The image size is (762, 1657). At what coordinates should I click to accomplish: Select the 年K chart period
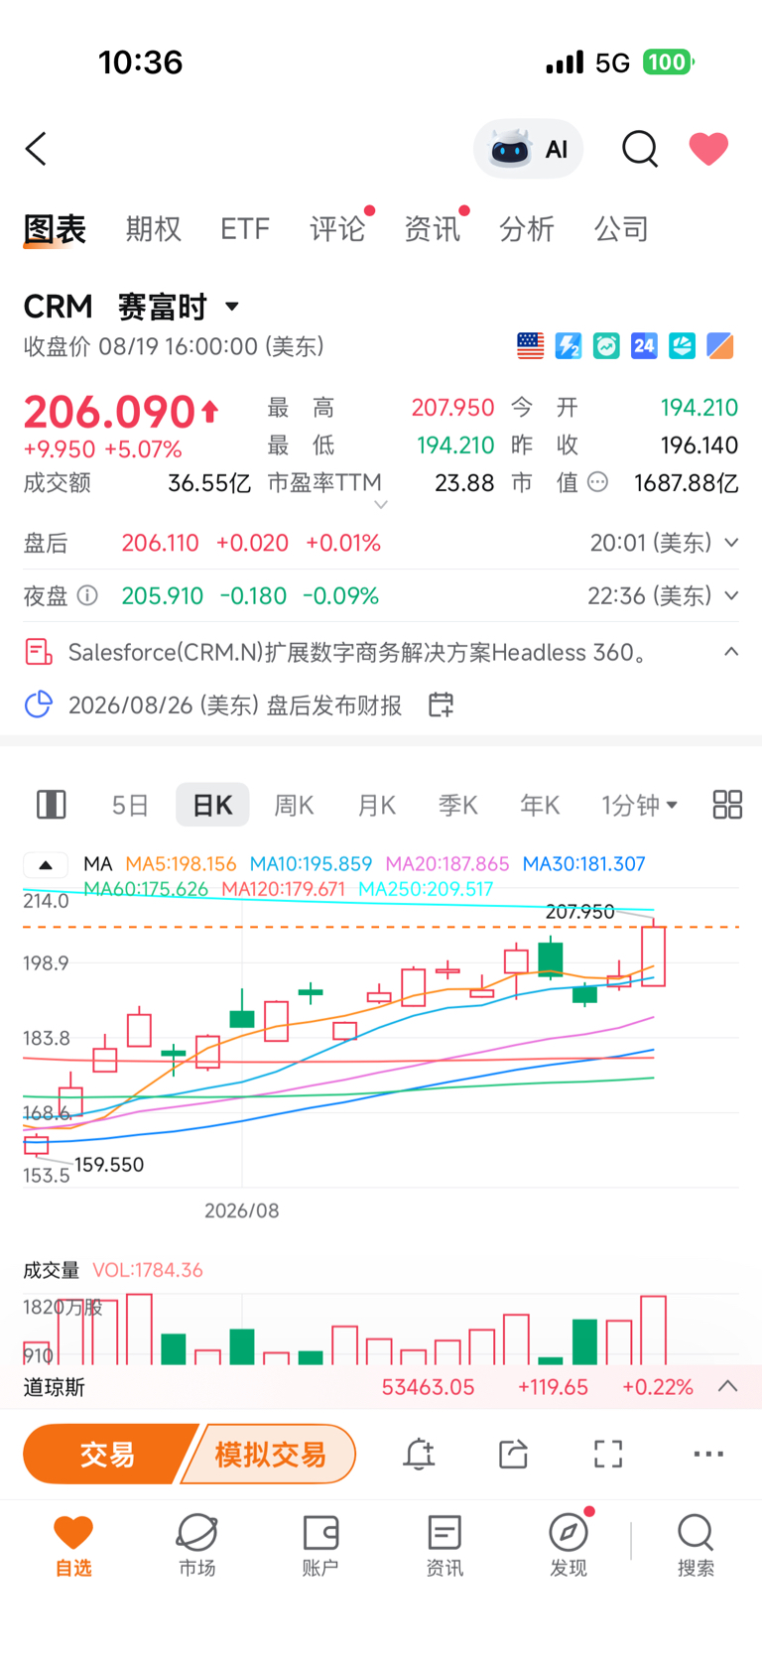[x=540, y=805]
